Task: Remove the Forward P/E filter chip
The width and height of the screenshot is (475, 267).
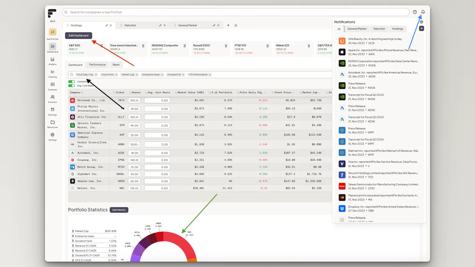Action: point(183,75)
